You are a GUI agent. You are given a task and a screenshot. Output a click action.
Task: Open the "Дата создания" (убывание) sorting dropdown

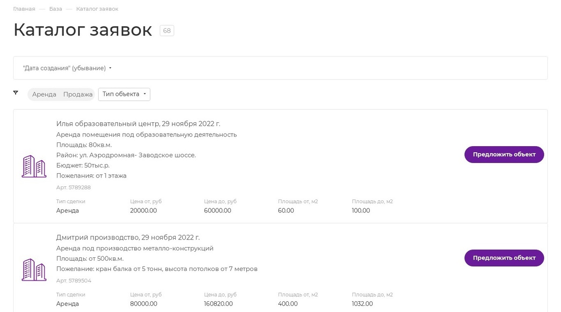67,68
